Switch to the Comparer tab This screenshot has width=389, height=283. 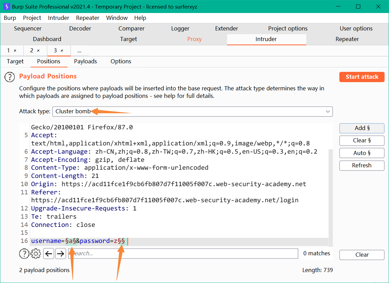[131, 28]
